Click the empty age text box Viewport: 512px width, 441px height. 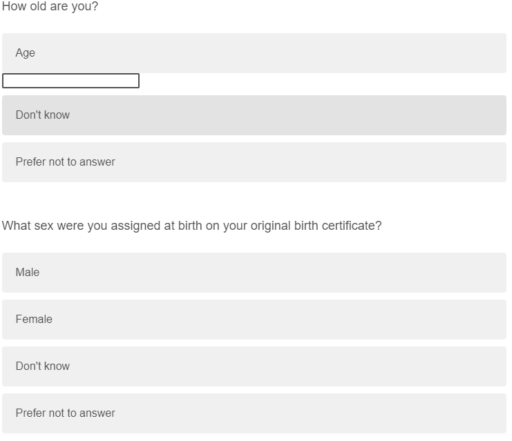pyautogui.click(x=70, y=81)
